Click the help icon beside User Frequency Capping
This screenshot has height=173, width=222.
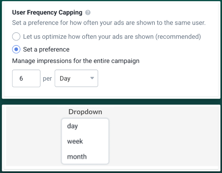click(88, 13)
